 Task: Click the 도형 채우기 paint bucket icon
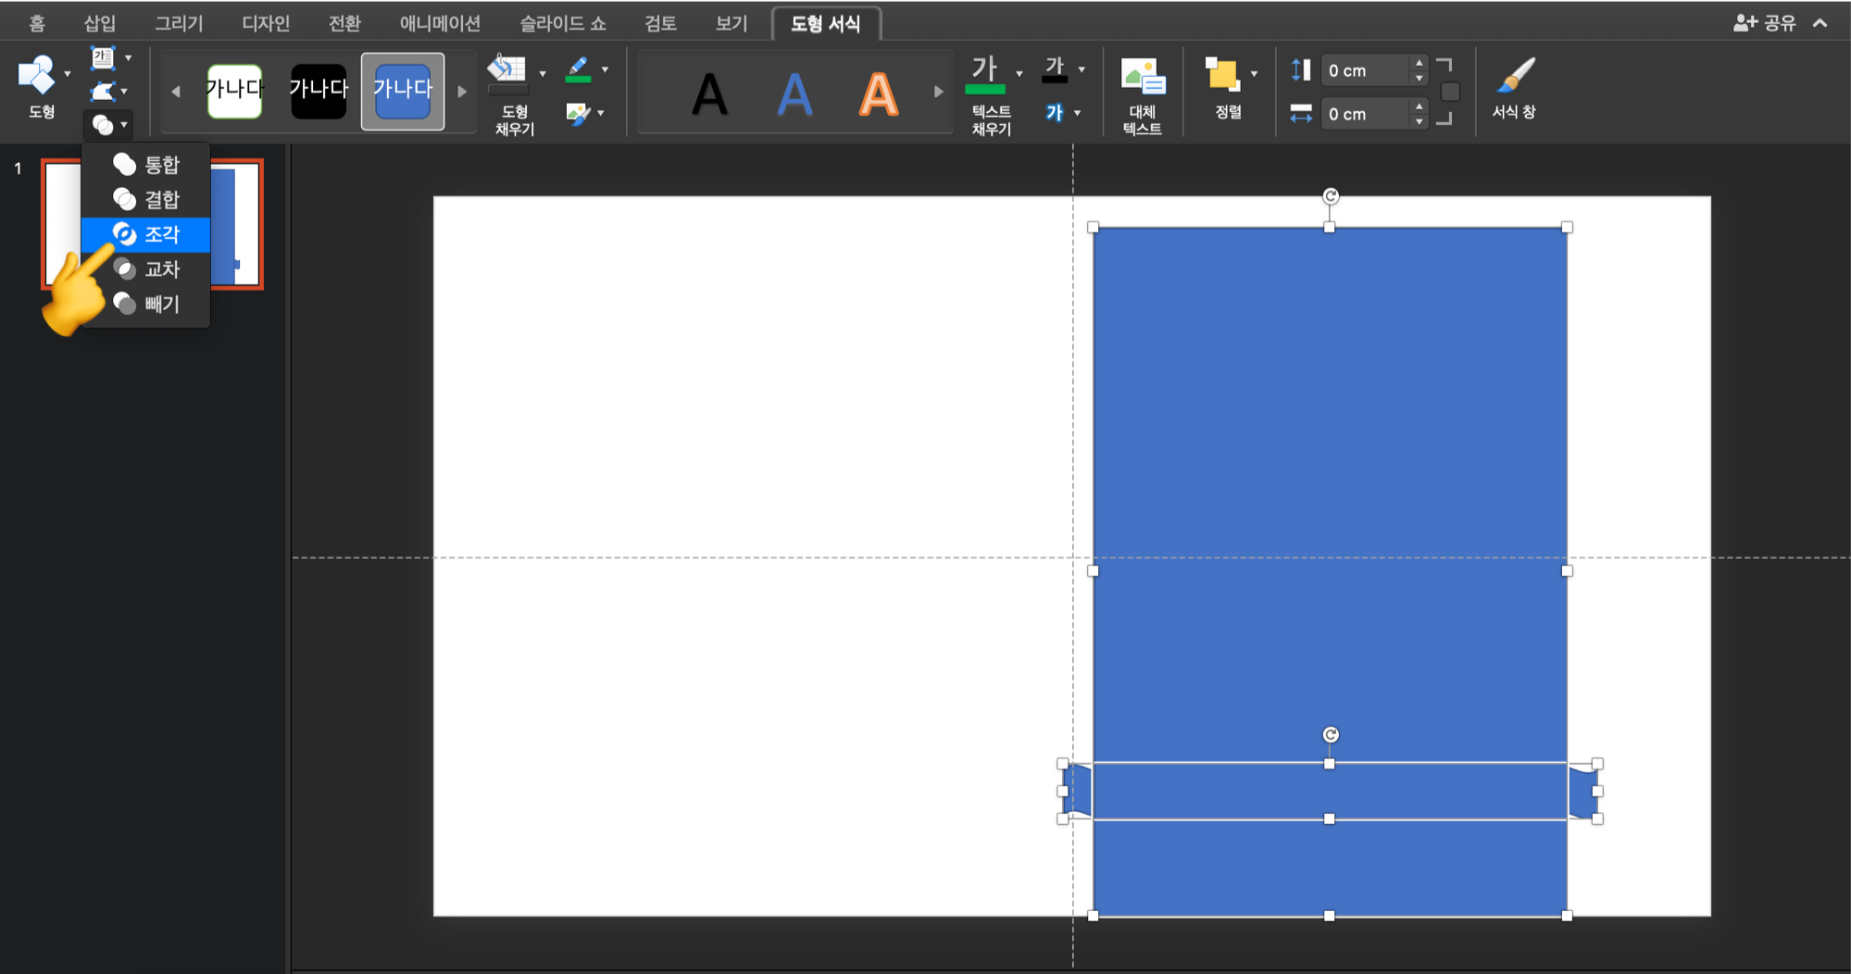pyautogui.click(x=507, y=72)
